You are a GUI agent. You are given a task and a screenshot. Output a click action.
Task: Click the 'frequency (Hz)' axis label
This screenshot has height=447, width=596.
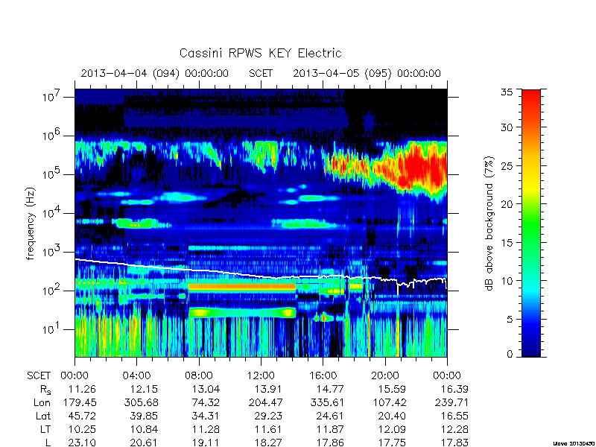pos(31,223)
